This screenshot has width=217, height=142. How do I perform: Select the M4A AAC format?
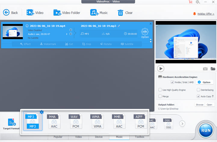tap(54, 121)
